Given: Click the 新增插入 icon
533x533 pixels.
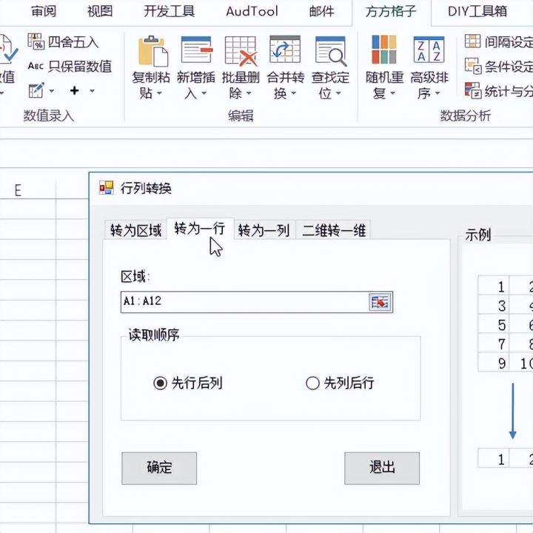Looking at the screenshot, I should (x=197, y=50).
